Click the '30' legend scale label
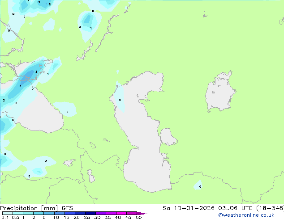Screen dimensions: 284x219 tap(97, 217)
